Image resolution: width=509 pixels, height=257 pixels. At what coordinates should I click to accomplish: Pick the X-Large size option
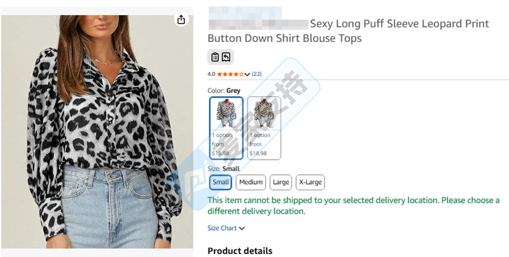pos(310,182)
